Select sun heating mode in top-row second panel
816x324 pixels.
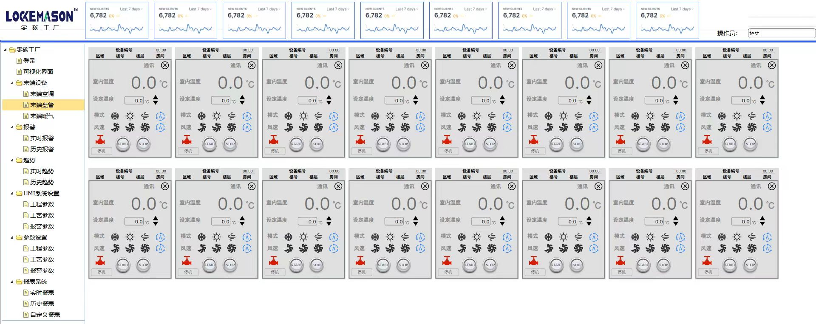(x=217, y=116)
